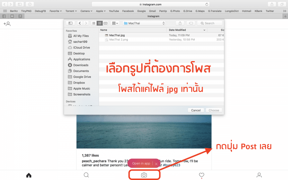Go back in file dialog
This screenshot has width=288, height=180.
point(80,23)
